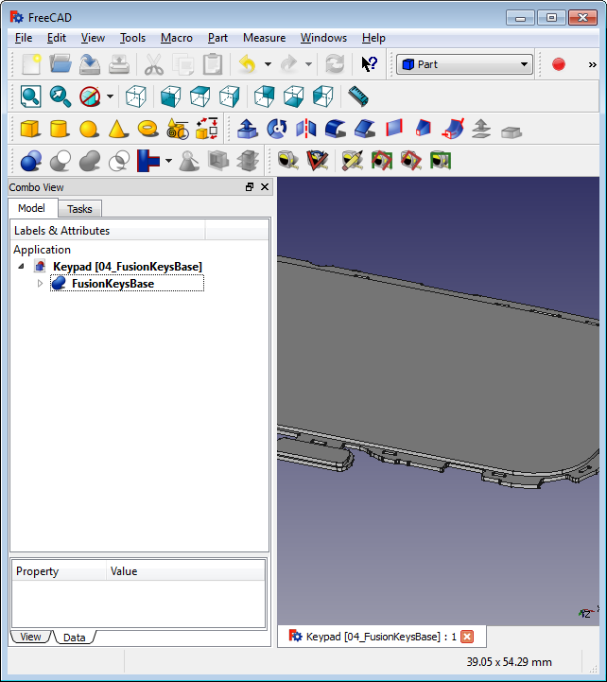607x682 pixels.
Task: Open the Edit menu
Action: coord(57,38)
